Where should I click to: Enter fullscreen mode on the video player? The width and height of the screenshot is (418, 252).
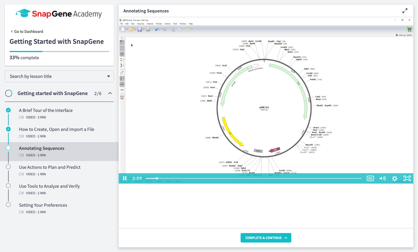point(407,178)
